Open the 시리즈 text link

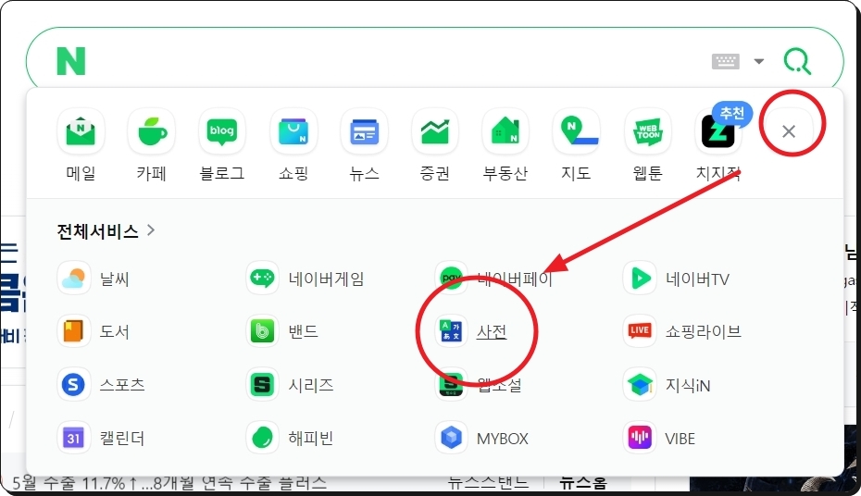(311, 385)
